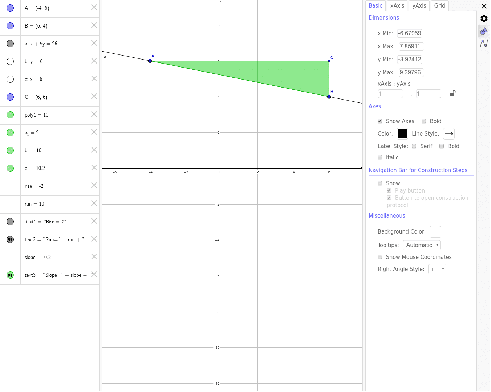Click the Miscellaneous section heading
Screen dimensions: 491x392
pos(387,215)
